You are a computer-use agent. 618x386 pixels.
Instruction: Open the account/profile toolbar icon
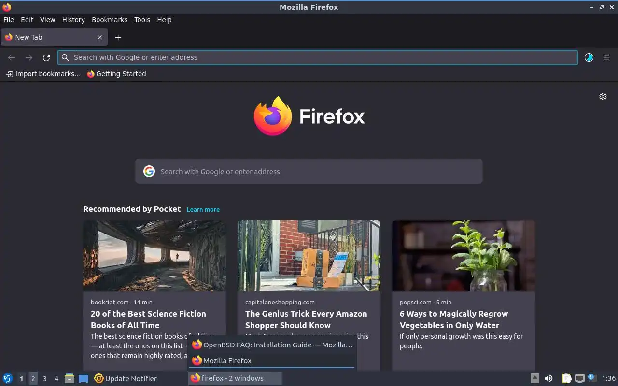589,57
